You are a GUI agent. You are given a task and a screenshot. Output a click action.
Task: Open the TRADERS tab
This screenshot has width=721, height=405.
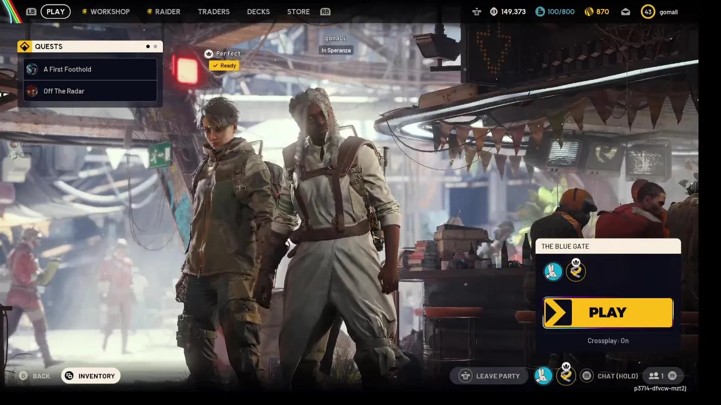pos(213,11)
